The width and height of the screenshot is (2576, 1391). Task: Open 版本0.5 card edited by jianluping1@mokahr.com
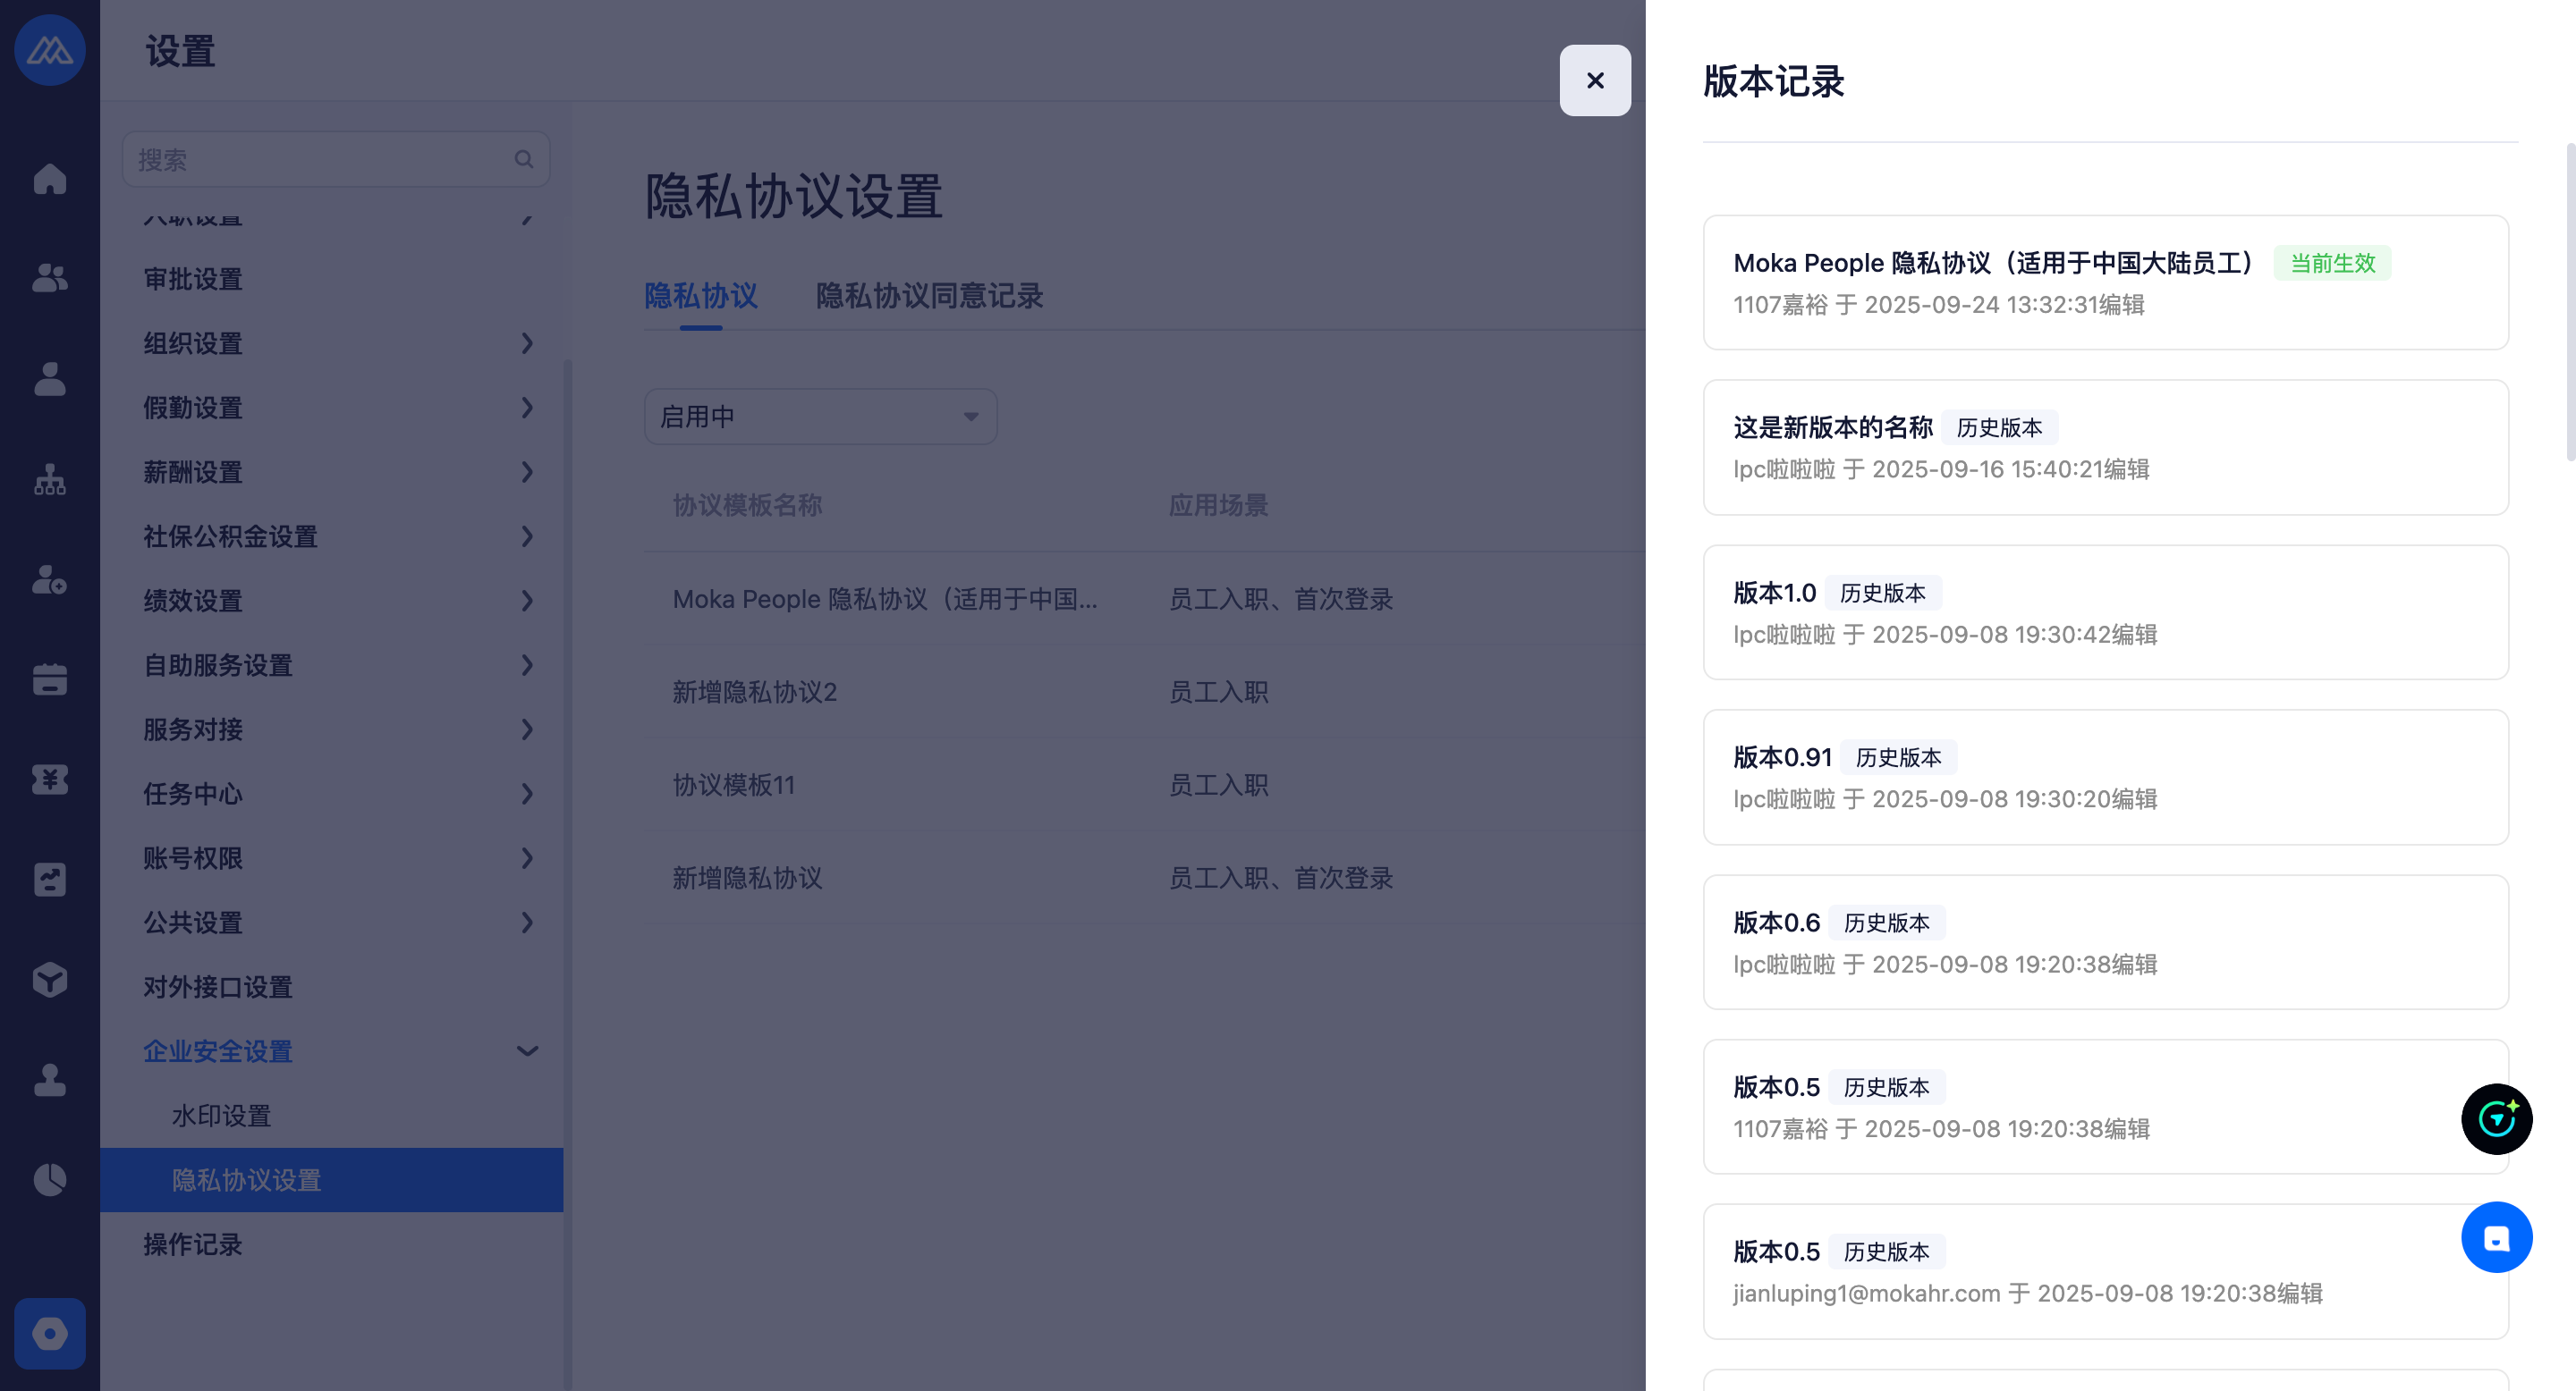pyautogui.click(x=2105, y=1272)
